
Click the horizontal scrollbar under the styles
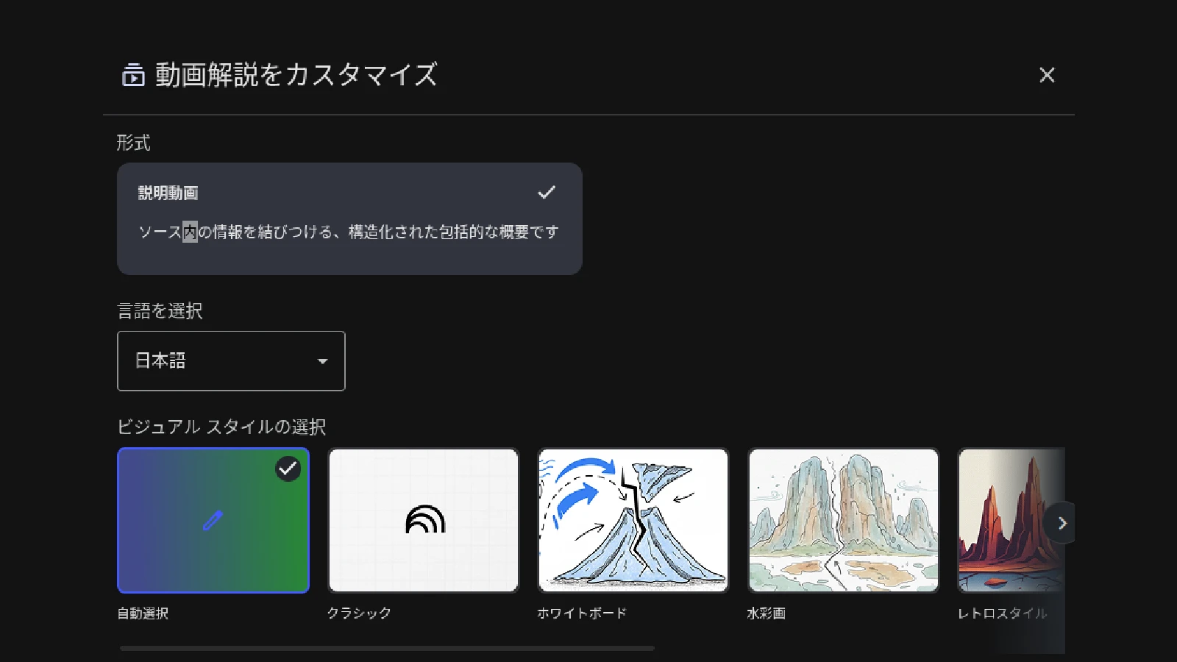coord(387,648)
